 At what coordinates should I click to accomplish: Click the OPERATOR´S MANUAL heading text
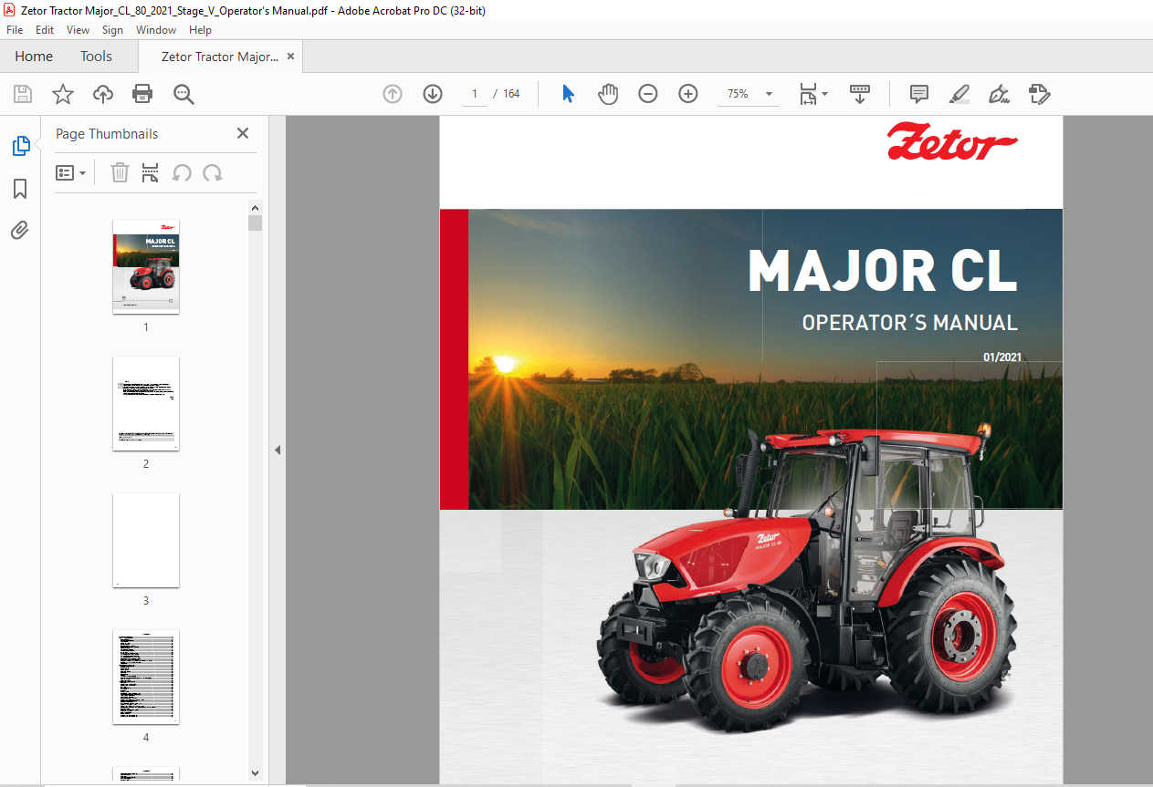[909, 323]
